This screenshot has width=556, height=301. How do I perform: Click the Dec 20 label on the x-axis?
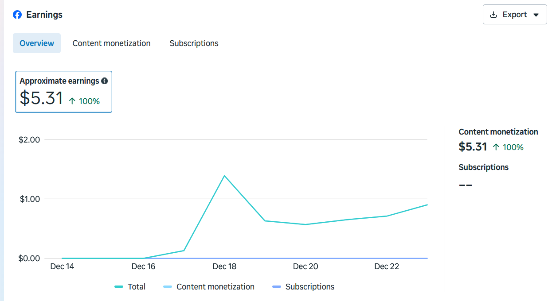[x=305, y=266]
